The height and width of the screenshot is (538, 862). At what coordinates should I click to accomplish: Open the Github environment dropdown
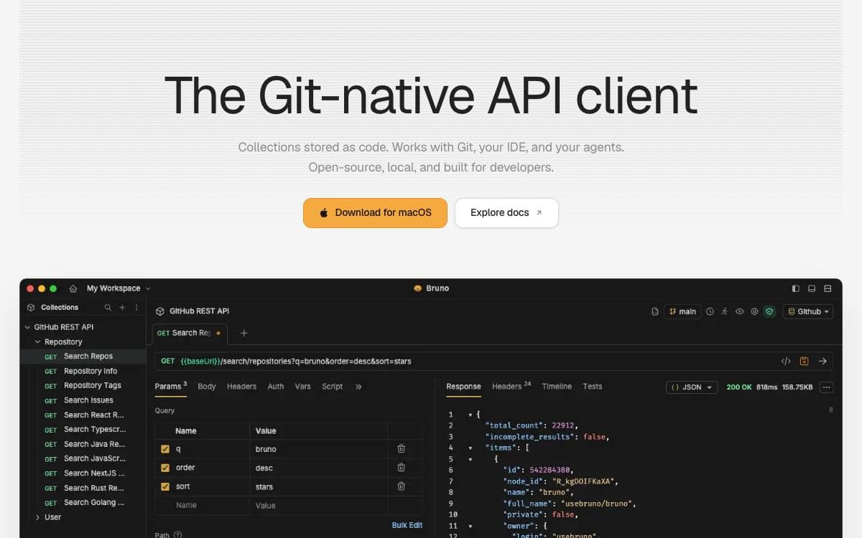tap(808, 311)
